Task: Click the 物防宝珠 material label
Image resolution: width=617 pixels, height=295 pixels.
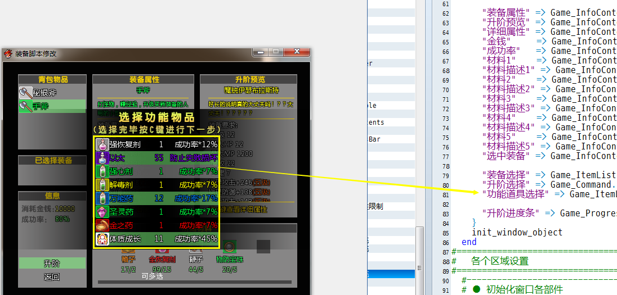Action: point(230,260)
